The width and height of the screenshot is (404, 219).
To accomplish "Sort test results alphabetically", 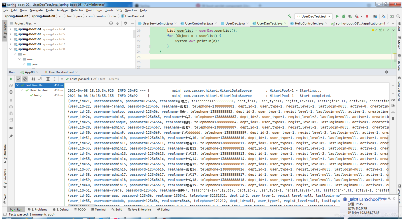I will point(33,79).
